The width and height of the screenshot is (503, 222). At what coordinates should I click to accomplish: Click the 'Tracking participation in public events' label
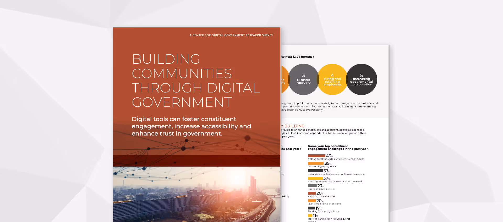click(x=329, y=219)
